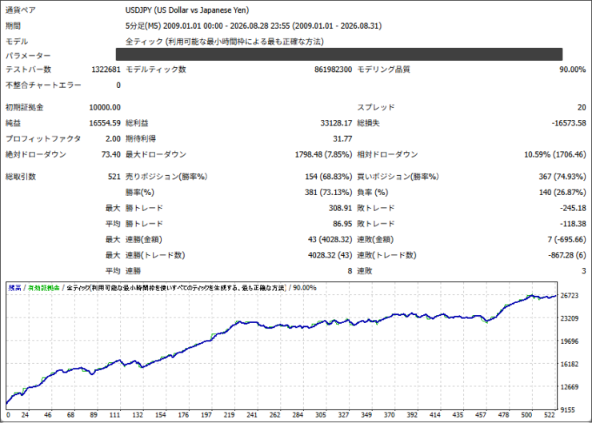The width and height of the screenshot is (592, 423).
Task: Select the absolute drawdown value "73.40"
Action: [x=111, y=154]
